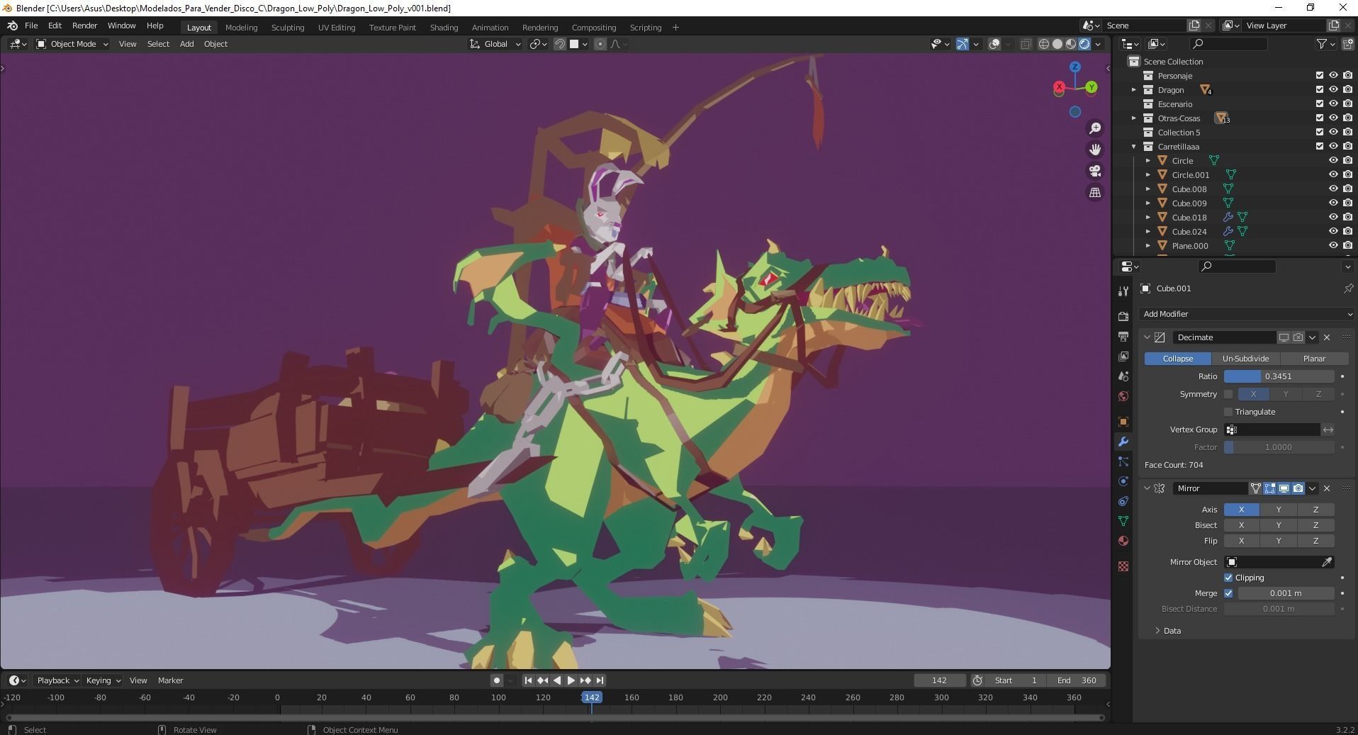Screen dimensions: 1358x735
Task: Open the Object Constraints properties tab
Action: tap(1123, 501)
